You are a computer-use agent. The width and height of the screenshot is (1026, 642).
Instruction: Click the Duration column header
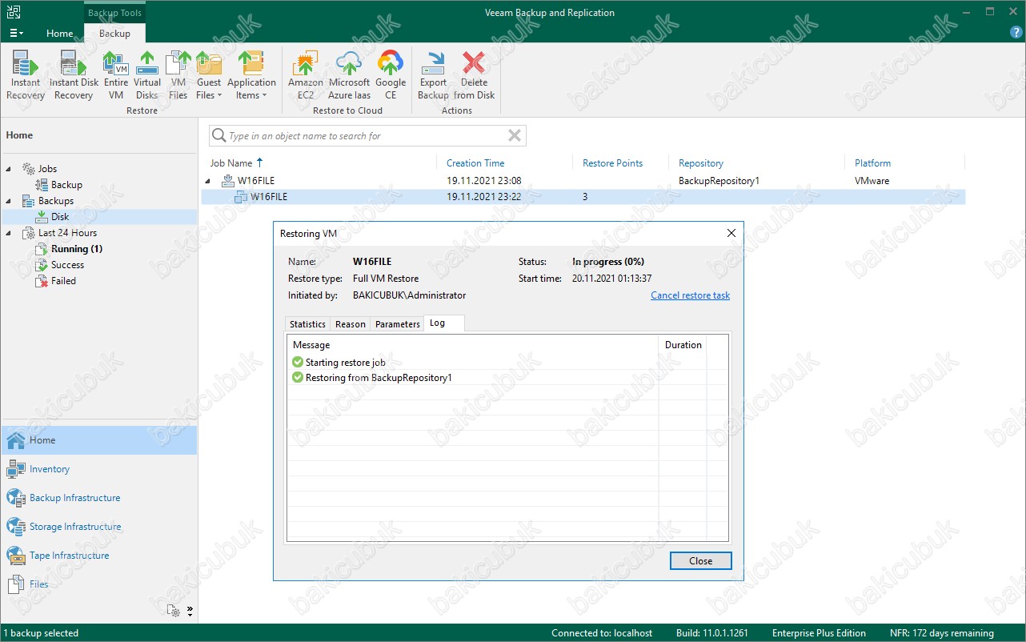(683, 345)
